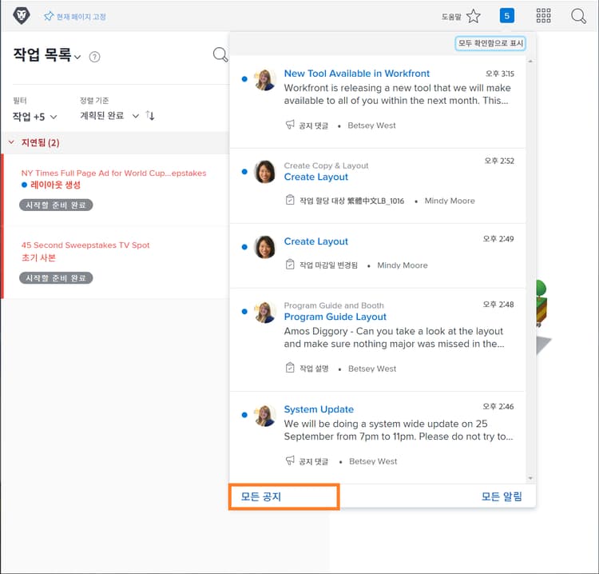Viewport: 599px width, 574px height.
Task: Click timestamp 오후 3:15
Action: (x=500, y=74)
